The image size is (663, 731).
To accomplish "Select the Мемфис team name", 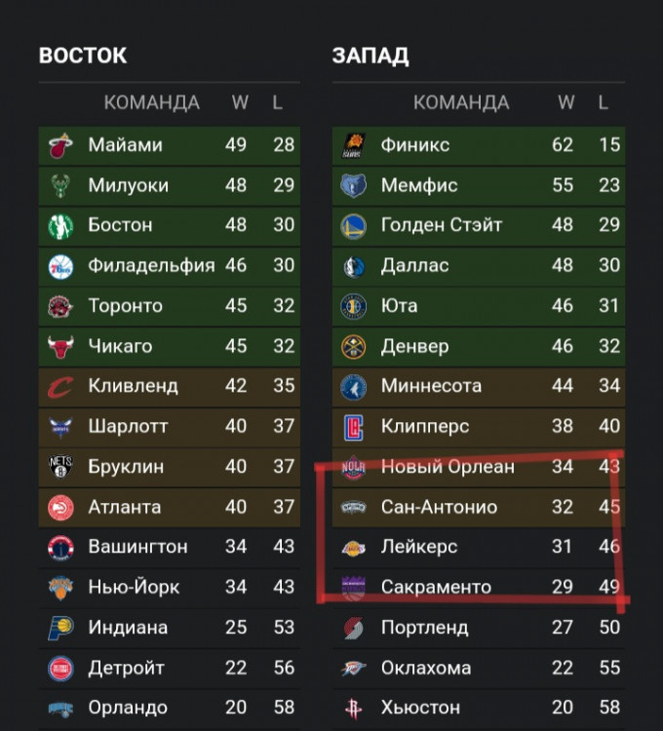I will click(419, 185).
